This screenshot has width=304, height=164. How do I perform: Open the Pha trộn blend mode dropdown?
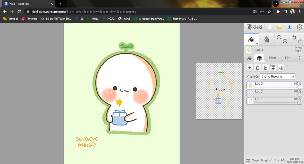[278, 76]
